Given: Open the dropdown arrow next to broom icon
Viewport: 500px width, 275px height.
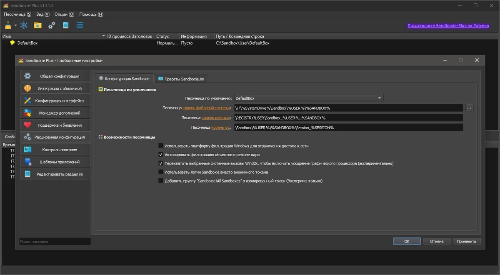Looking at the screenshot, I should pyautogui.click(x=15, y=25).
